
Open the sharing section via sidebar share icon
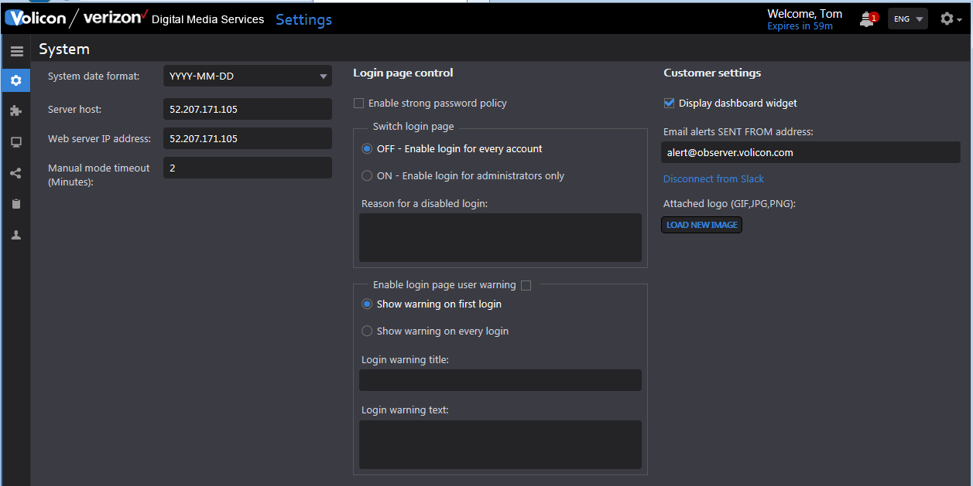(15, 173)
